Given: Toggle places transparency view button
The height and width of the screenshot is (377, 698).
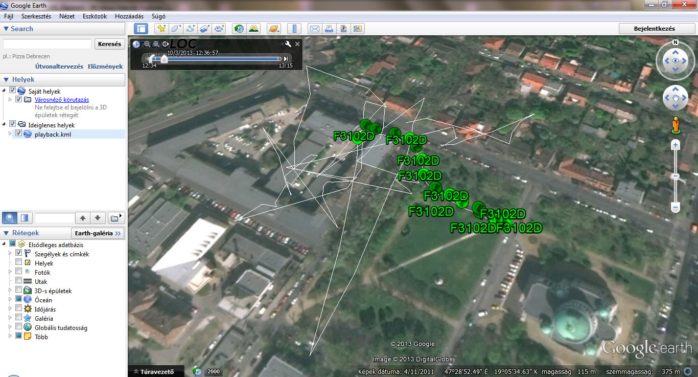Looking at the screenshot, I should (x=25, y=218).
